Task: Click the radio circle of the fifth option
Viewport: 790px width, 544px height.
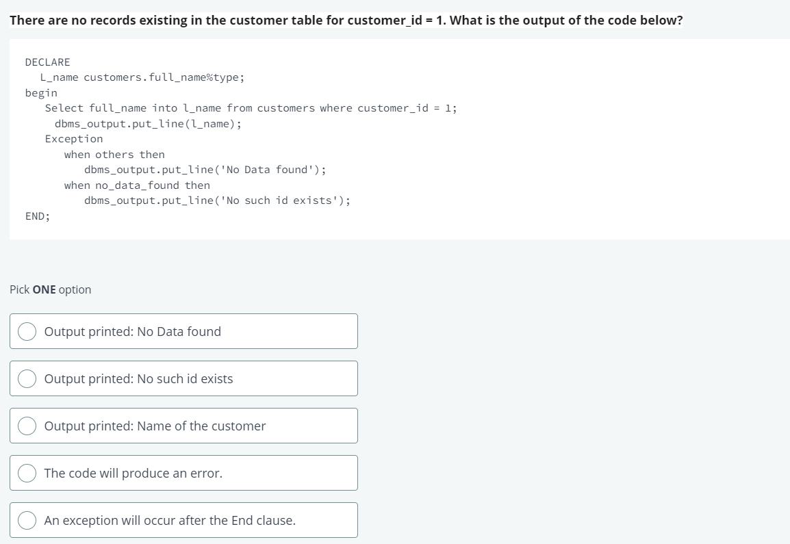Action: pos(27,520)
